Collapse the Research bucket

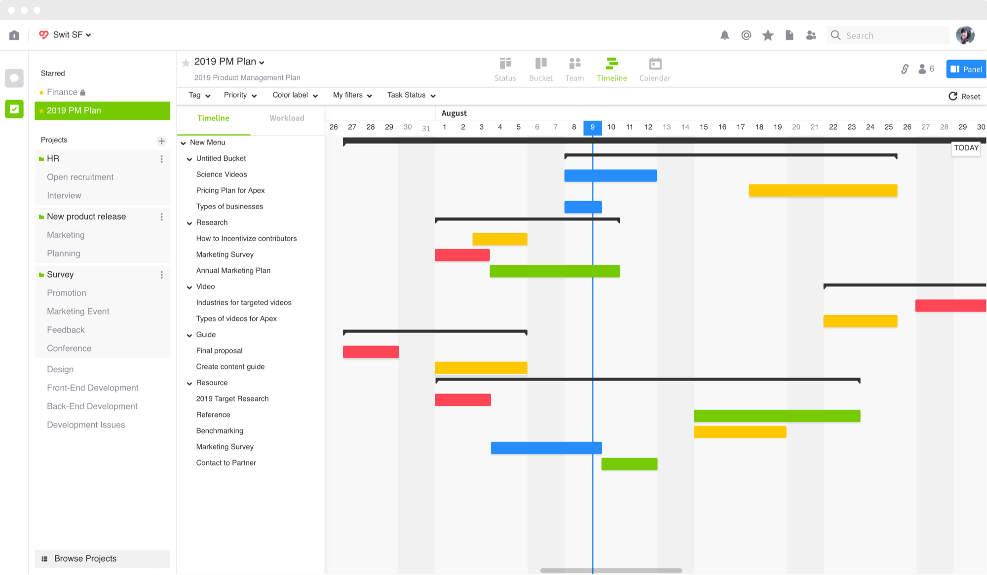point(190,223)
